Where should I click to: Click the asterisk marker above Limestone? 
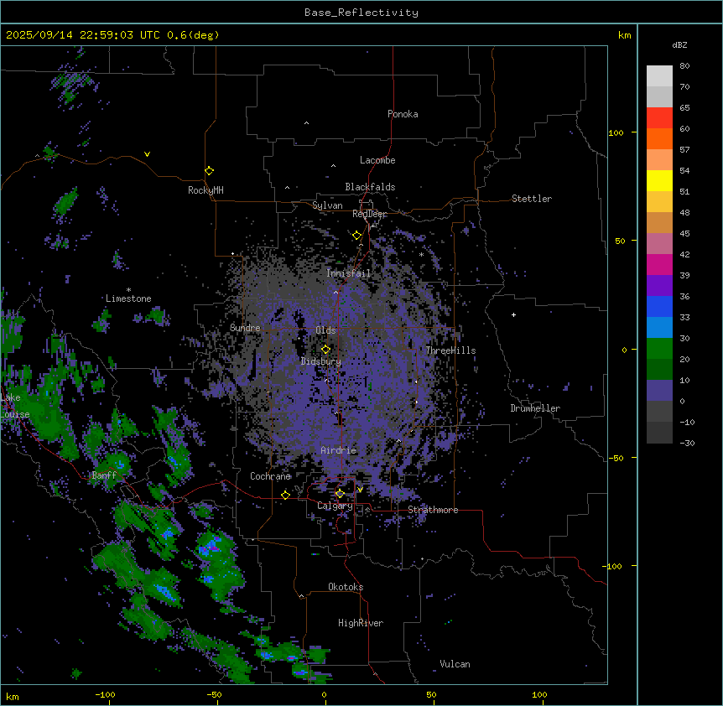tap(128, 290)
